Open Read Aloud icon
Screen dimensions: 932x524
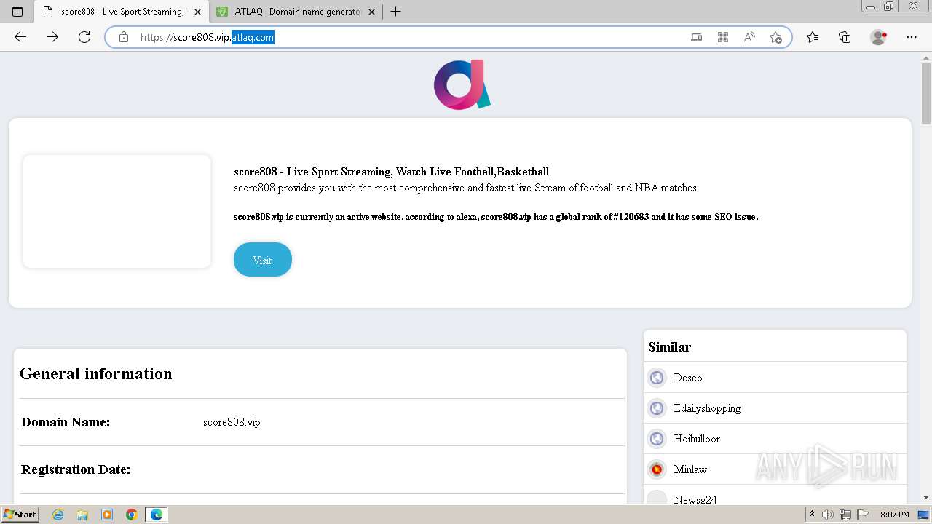pos(749,37)
